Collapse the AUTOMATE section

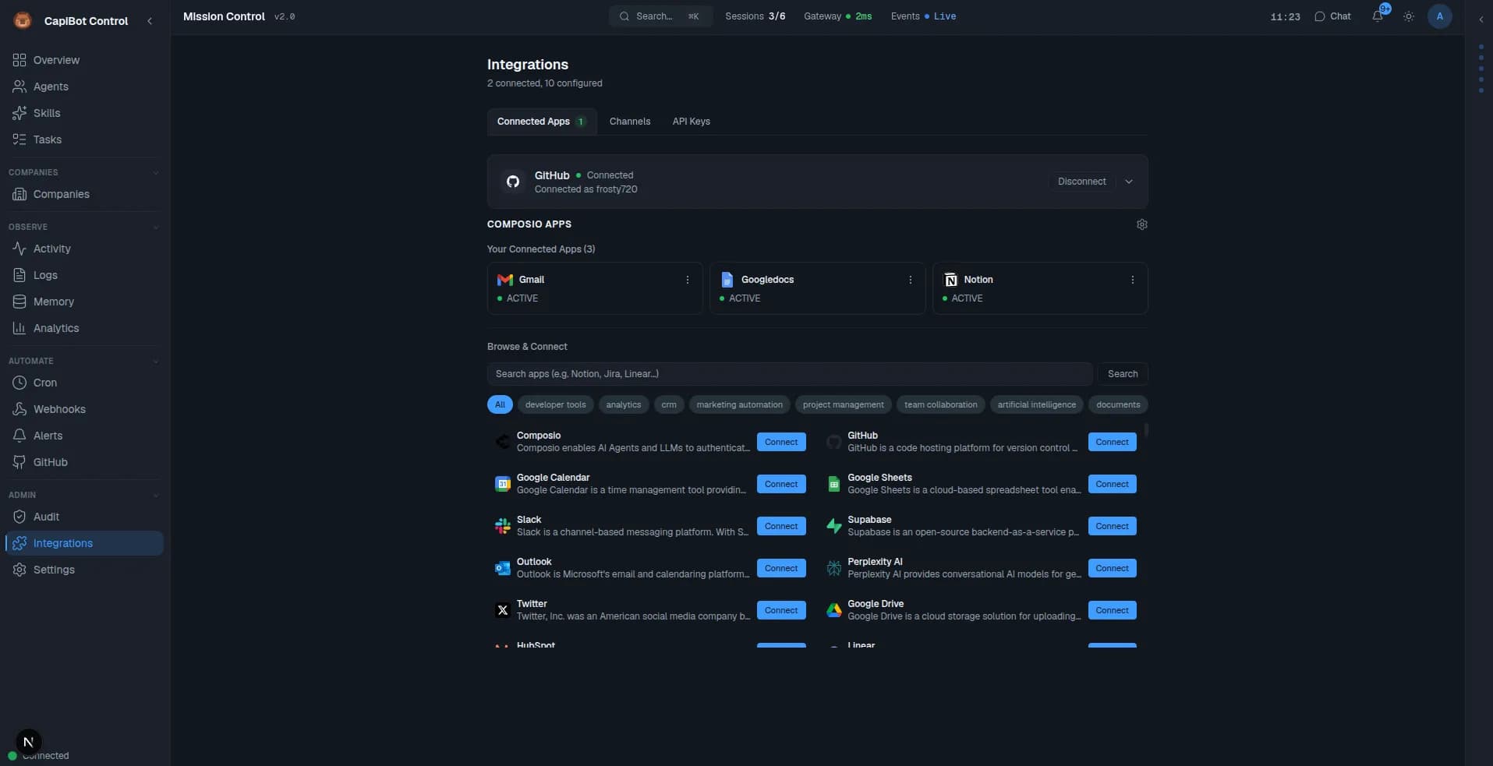coord(155,362)
